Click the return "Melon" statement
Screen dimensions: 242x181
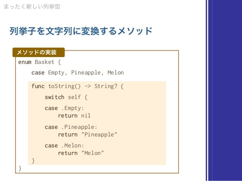tap(81, 153)
